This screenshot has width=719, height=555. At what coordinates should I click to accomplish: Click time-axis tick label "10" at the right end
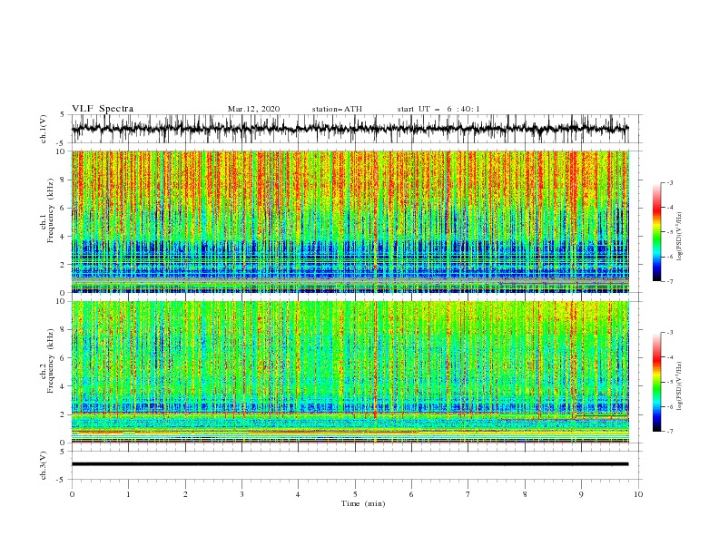click(x=638, y=494)
